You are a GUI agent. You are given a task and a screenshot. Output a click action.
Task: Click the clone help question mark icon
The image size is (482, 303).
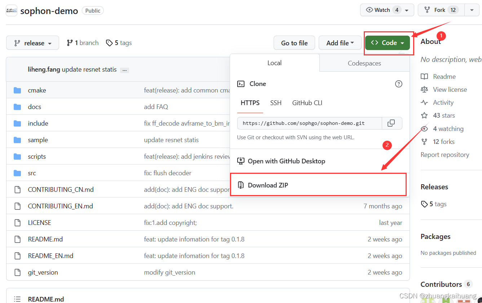[398, 84]
